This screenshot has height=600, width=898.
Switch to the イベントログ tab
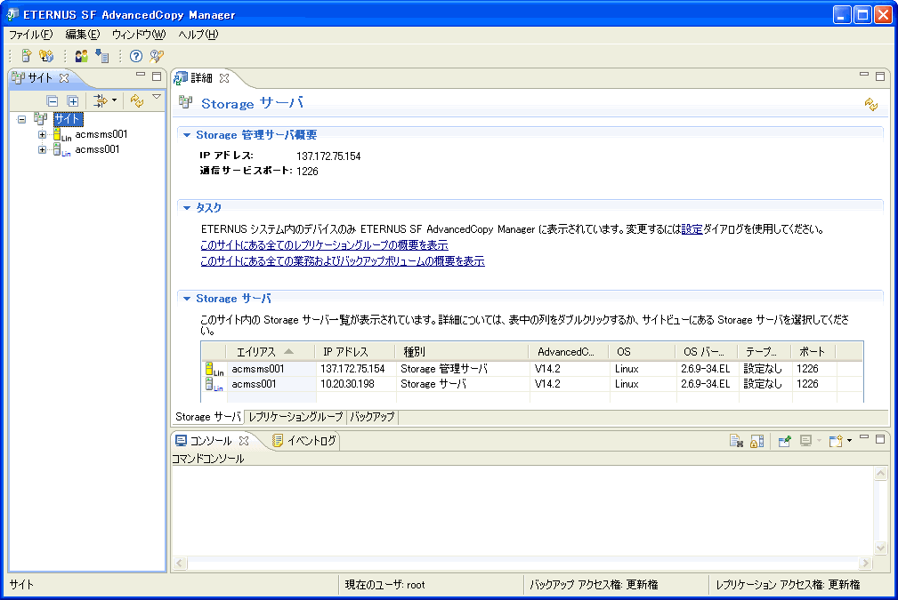tap(304, 440)
